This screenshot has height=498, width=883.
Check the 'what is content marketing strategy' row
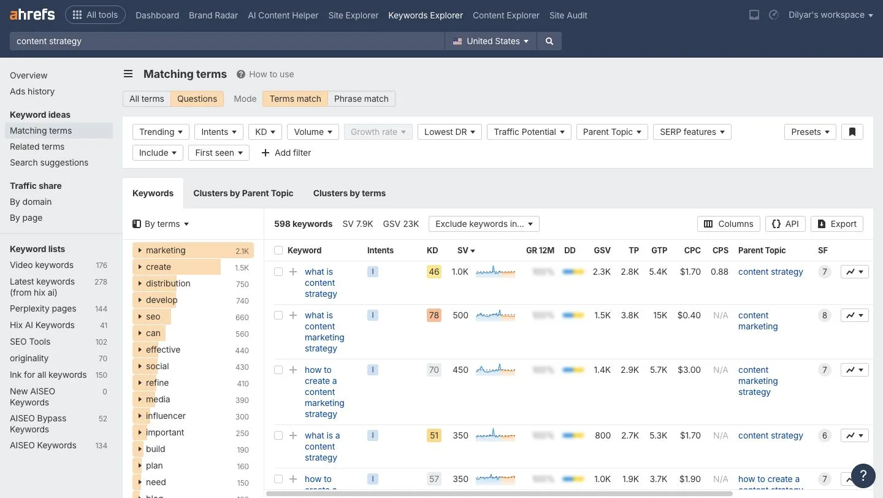[278, 315]
